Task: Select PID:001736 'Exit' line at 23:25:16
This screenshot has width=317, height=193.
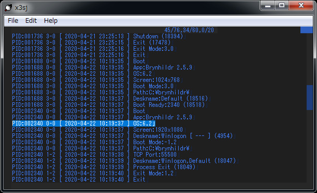Action: [x=79, y=55]
